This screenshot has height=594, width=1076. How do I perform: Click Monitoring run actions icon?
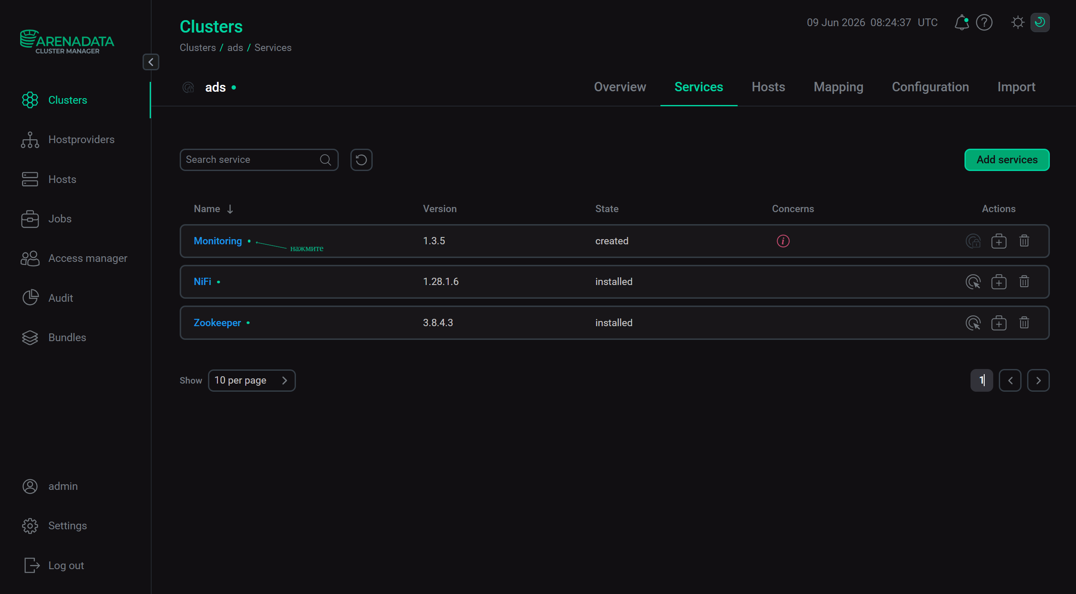[x=973, y=241]
